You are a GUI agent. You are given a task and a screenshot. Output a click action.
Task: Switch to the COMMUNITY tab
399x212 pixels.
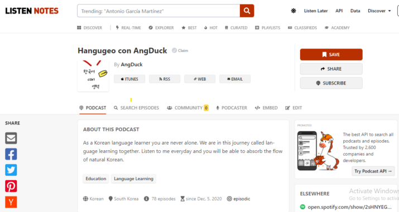pos(188,108)
